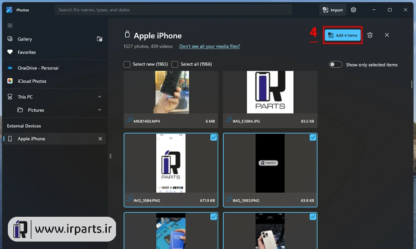Open the Pictures folder
416x249 pixels.
click(36, 110)
